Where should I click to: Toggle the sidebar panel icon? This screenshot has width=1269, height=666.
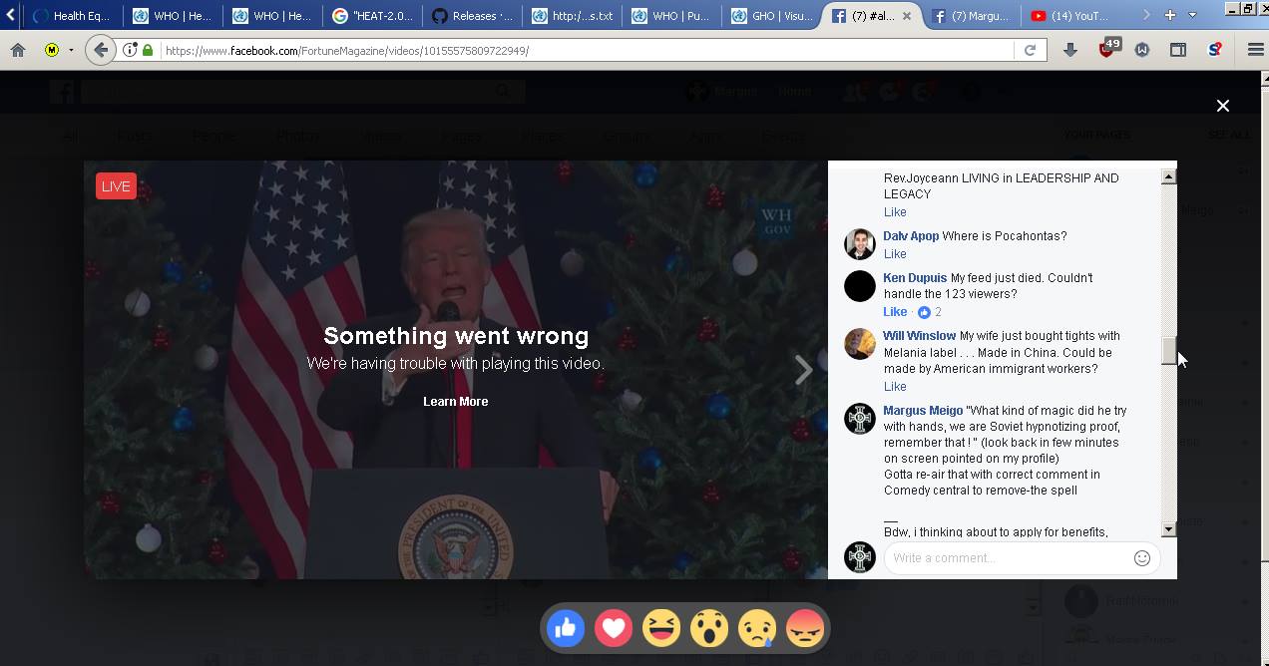tap(1178, 50)
